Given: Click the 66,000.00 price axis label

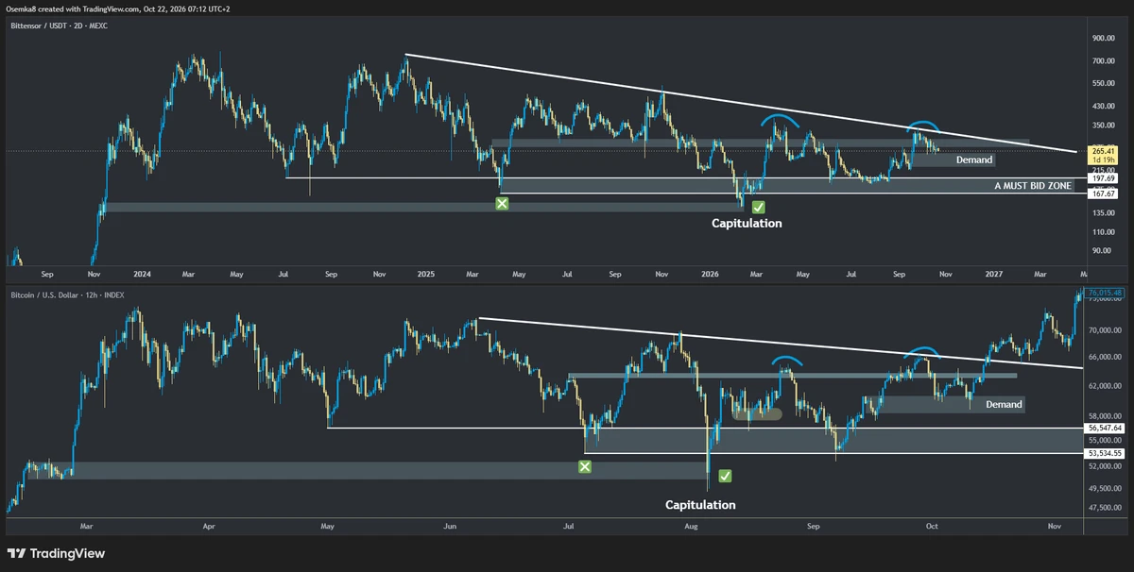Looking at the screenshot, I should coord(1105,358).
